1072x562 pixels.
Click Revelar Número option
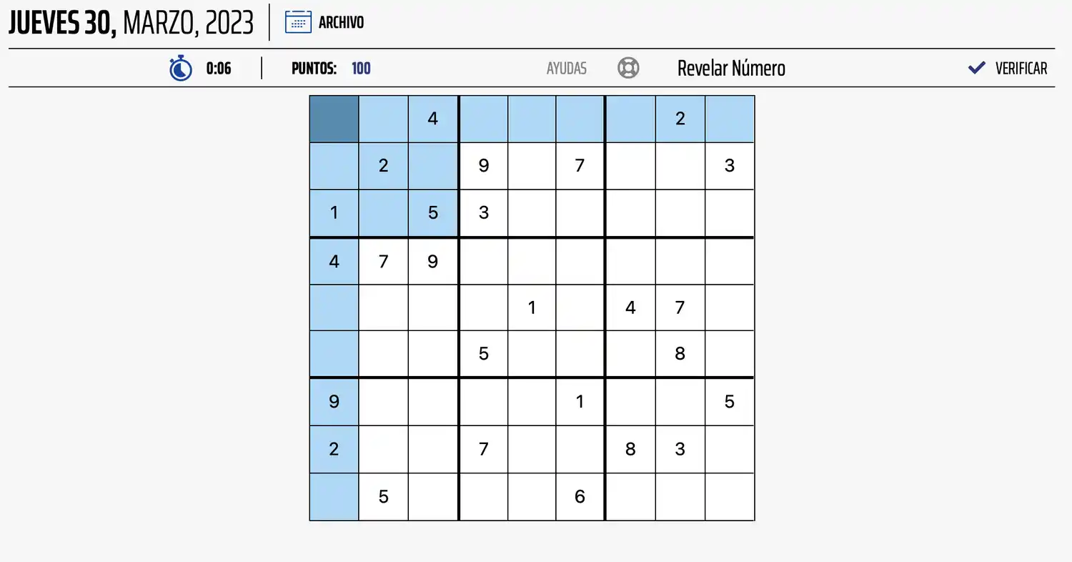click(730, 68)
